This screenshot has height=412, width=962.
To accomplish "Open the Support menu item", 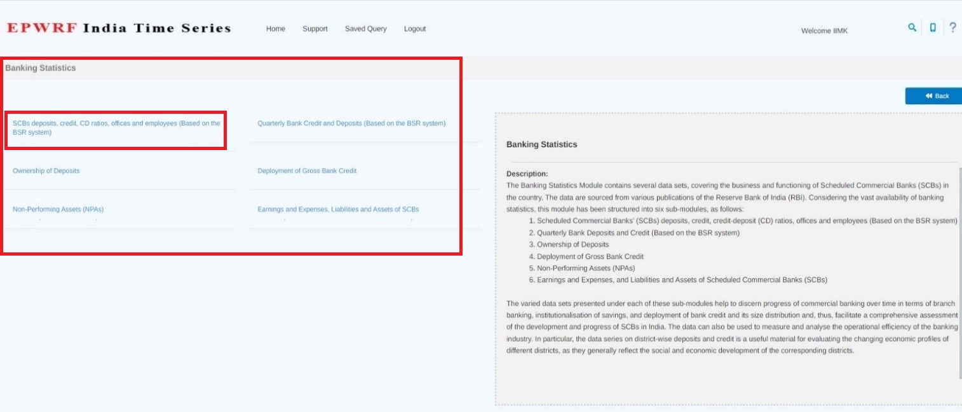I will tap(315, 29).
